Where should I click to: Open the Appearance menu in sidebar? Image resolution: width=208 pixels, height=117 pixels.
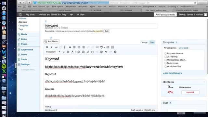click(27, 50)
